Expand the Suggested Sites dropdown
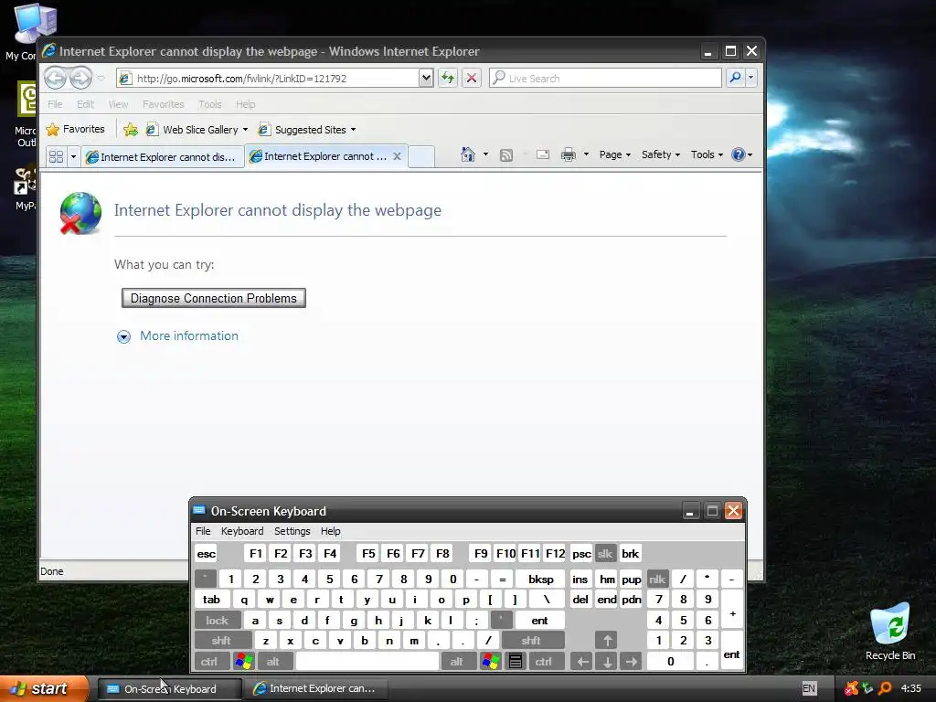 [x=353, y=130]
